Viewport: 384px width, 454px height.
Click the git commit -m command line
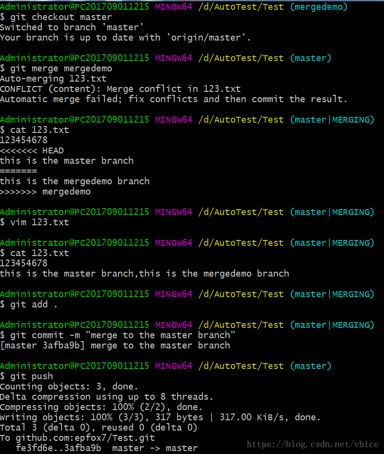click(x=118, y=335)
